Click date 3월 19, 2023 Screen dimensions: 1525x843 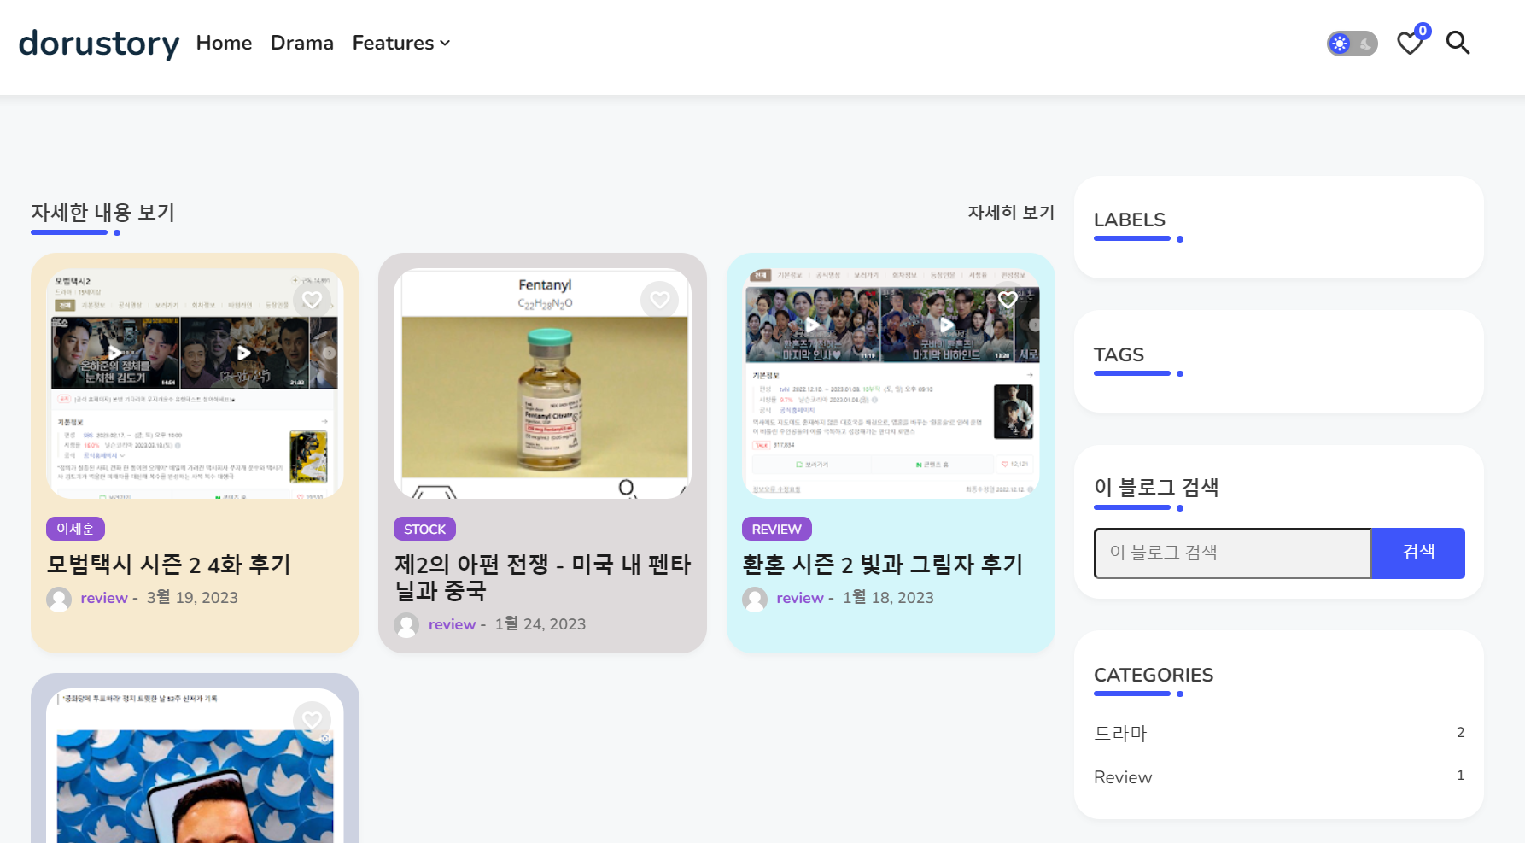(192, 598)
